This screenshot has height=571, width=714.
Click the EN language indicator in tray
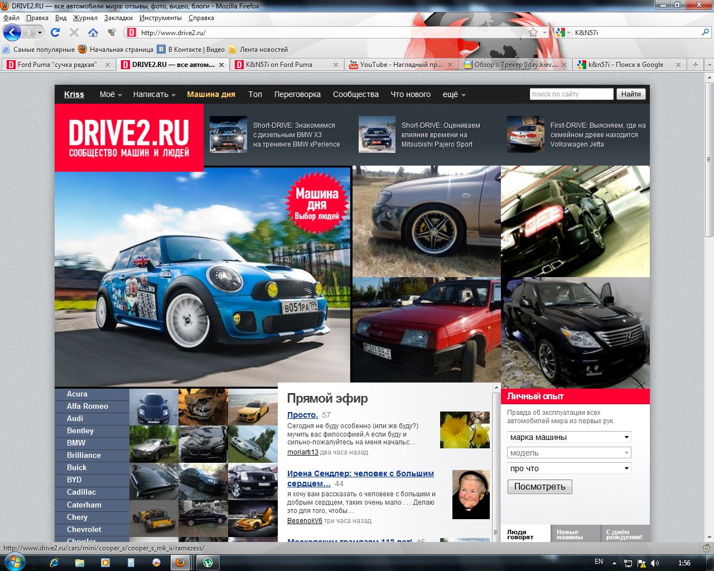point(599,562)
